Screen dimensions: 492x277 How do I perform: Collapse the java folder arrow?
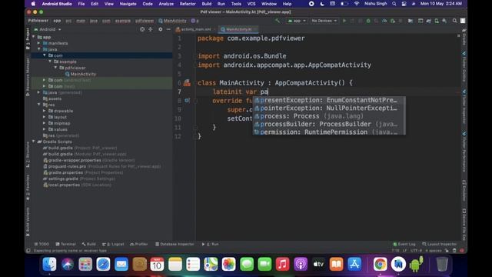(x=39, y=49)
